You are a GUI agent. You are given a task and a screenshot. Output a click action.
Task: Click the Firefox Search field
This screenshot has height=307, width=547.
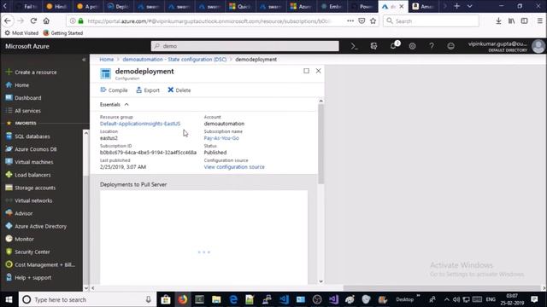click(431, 21)
